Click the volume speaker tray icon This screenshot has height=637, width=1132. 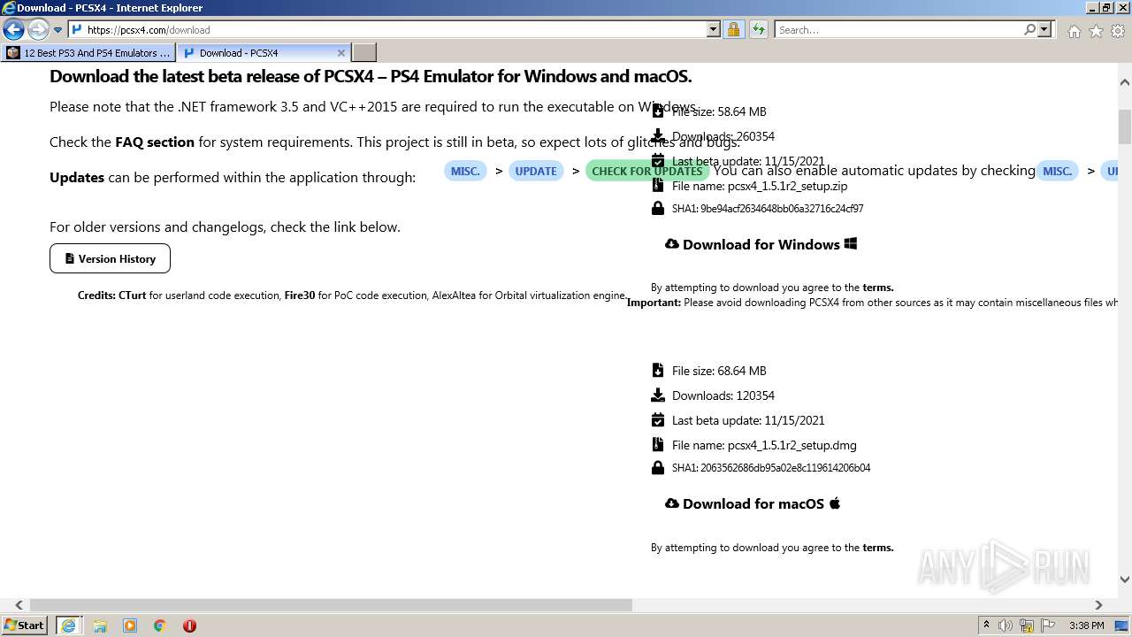[x=1006, y=625]
